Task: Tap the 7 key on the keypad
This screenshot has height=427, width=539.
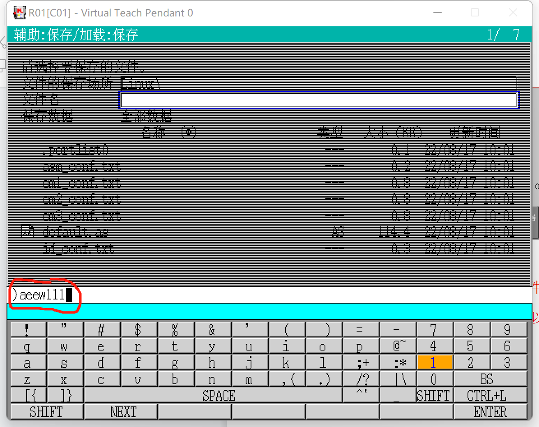Action: [x=435, y=330]
